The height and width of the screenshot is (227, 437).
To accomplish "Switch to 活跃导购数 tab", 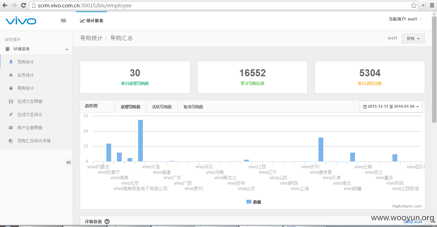I will coord(162,107).
